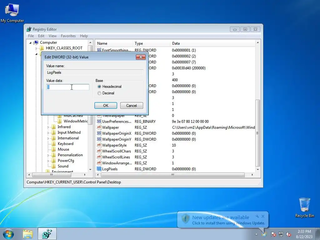Select the HKEY_CLASSES_ROOT folder icon
Image resolution: width=320 pixels, height=240 pixels.
pos(42,48)
